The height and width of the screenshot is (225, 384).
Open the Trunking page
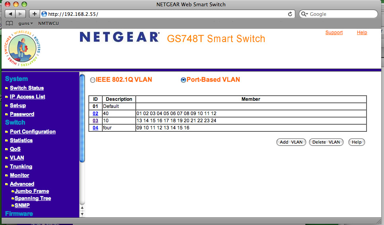pos(21,167)
